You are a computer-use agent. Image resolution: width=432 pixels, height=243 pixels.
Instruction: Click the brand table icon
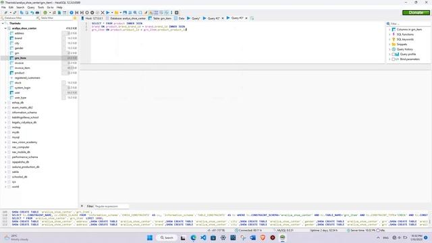coord(11,38)
